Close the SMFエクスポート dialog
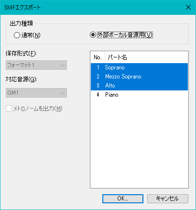 188,7
